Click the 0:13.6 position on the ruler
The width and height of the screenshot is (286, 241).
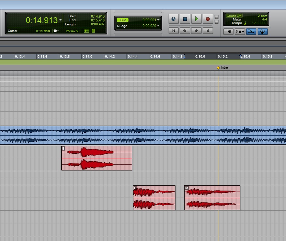(42, 56)
